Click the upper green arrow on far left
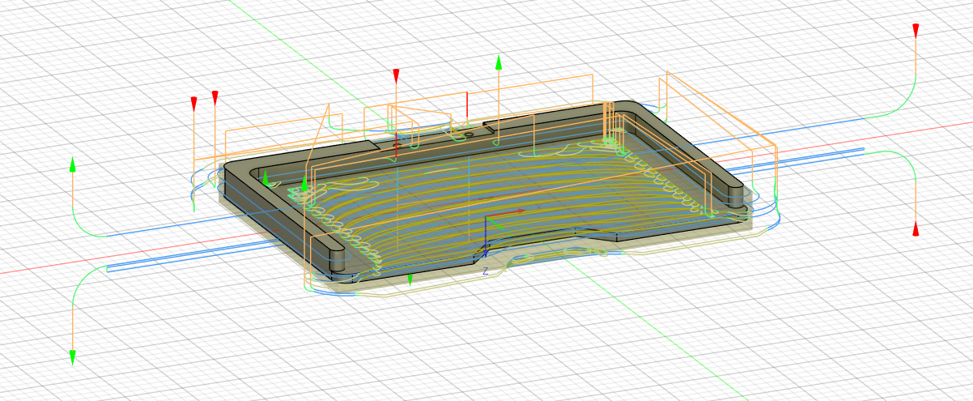 point(73,164)
